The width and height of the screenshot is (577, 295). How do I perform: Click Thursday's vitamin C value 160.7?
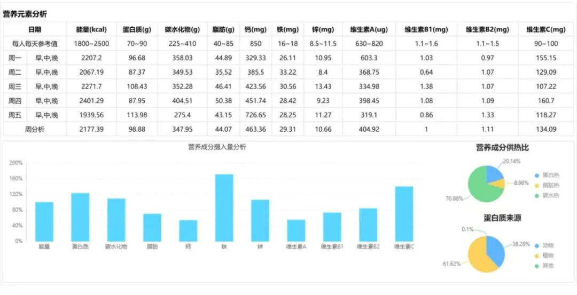[x=545, y=101]
